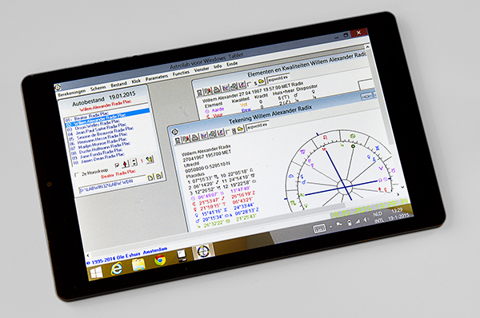The image size is (480, 318).
Task: Show hidden system tray icons arrow
Action: [331, 227]
